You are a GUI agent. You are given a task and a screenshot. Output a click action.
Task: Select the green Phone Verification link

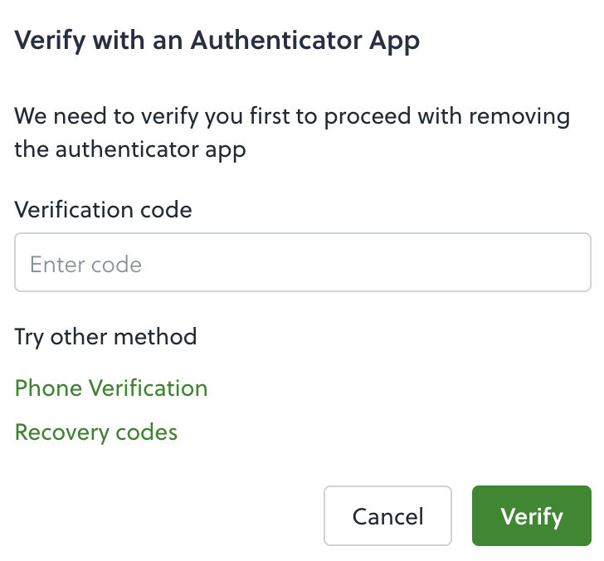coord(111,388)
